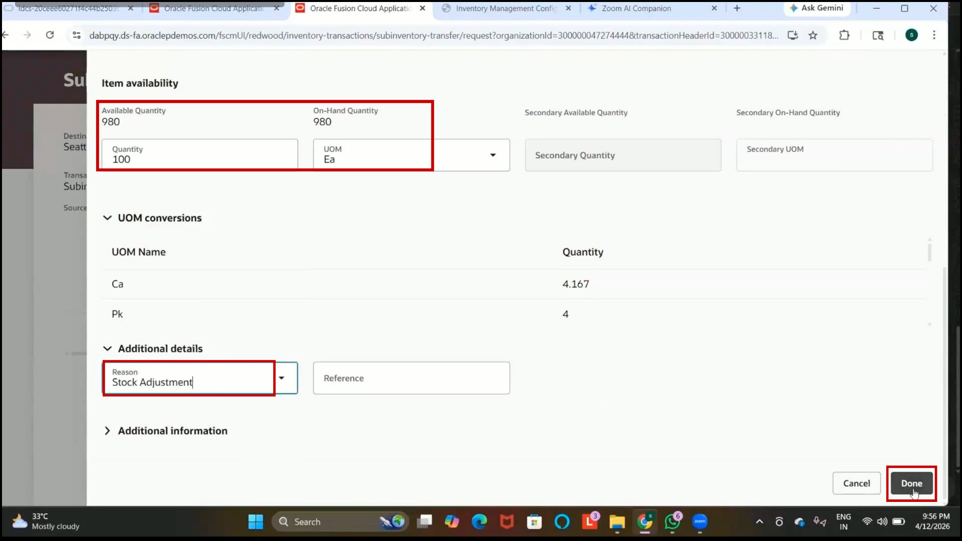Open the blue ring assistant taskbar icon

click(x=562, y=522)
